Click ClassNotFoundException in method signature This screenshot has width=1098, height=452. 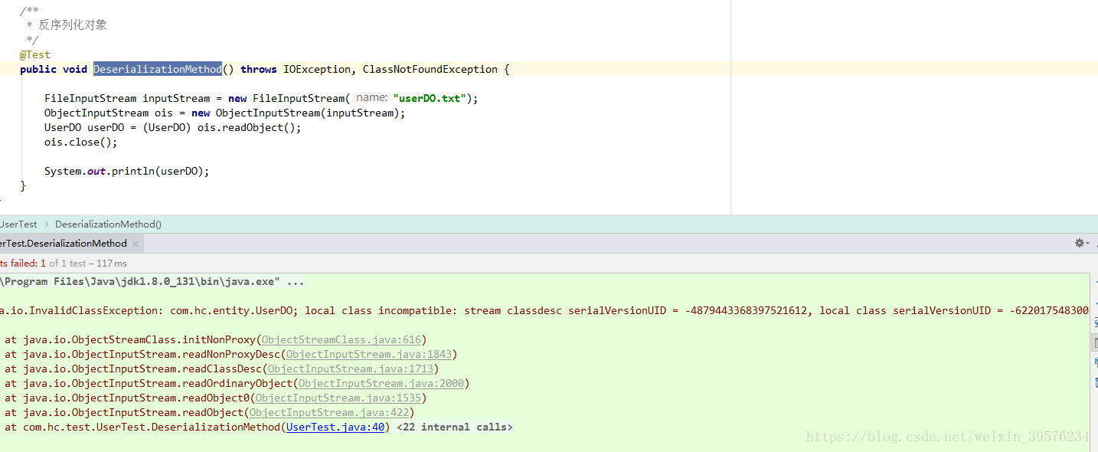[430, 70]
